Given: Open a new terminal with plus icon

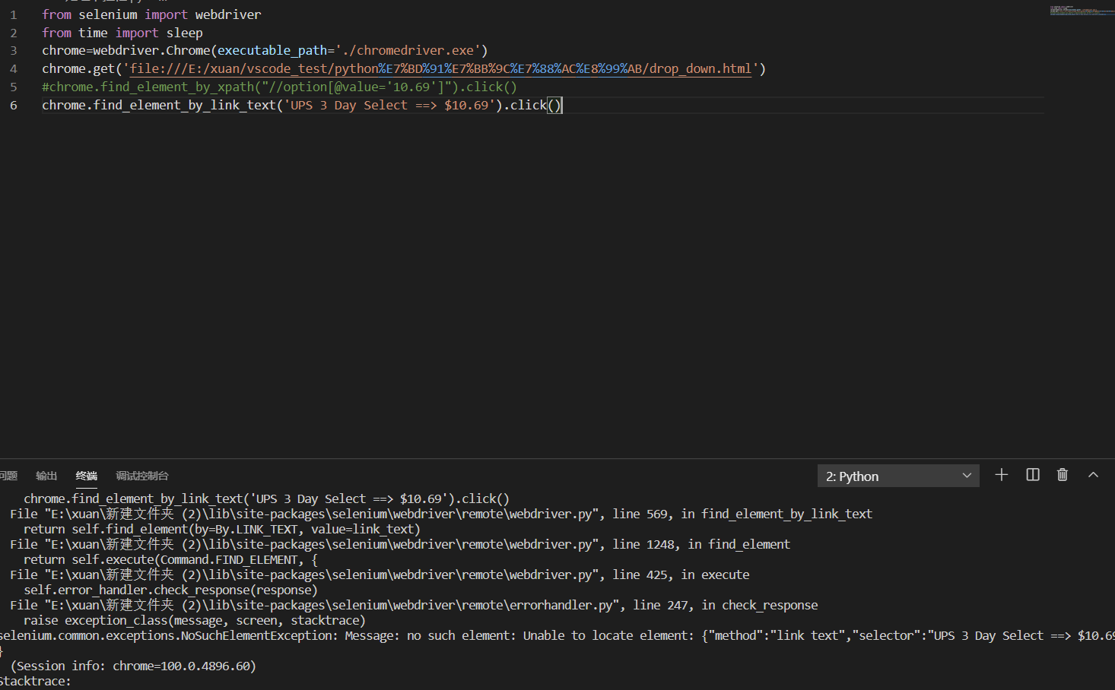Looking at the screenshot, I should pyautogui.click(x=1002, y=475).
